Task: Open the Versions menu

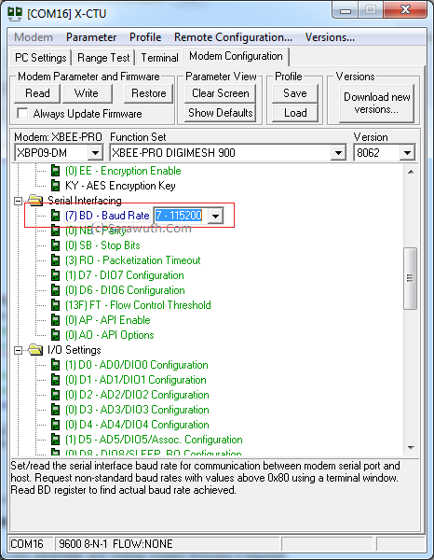Action: pos(330,37)
